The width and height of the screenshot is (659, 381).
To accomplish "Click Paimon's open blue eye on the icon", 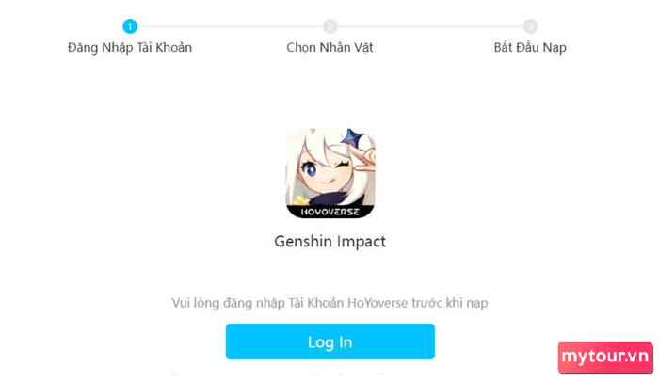I will (x=310, y=169).
